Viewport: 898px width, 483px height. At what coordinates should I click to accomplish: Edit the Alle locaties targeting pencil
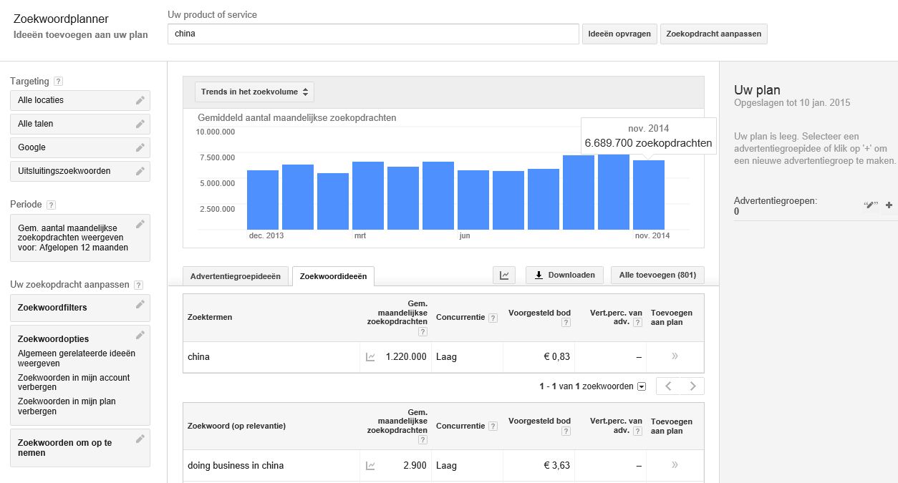pos(140,100)
